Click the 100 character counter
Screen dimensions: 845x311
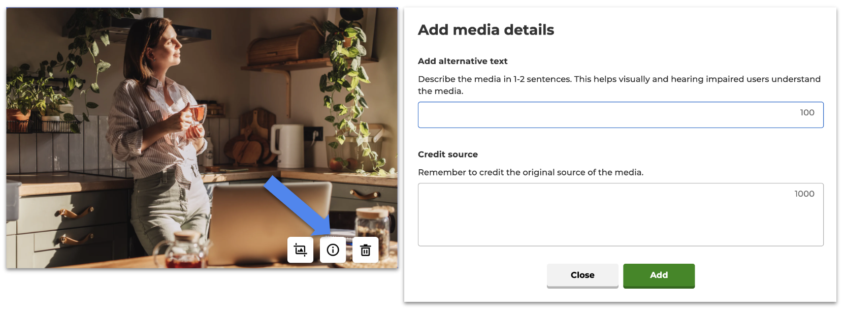807,113
